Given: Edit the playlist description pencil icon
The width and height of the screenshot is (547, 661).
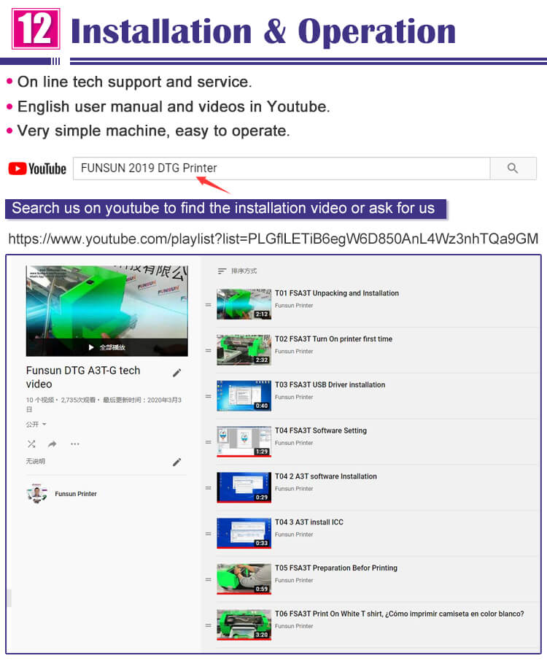Looking at the screenshot, I should pyautogui.click(x=177, y=462).
